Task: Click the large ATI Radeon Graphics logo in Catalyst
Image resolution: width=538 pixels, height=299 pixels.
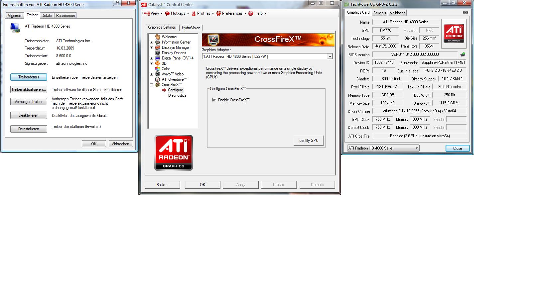Action: click(x=174, y=153)
